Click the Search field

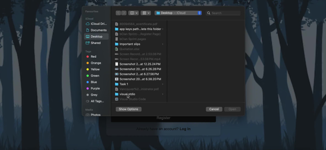pyautogui.click(x=223, y=13)
